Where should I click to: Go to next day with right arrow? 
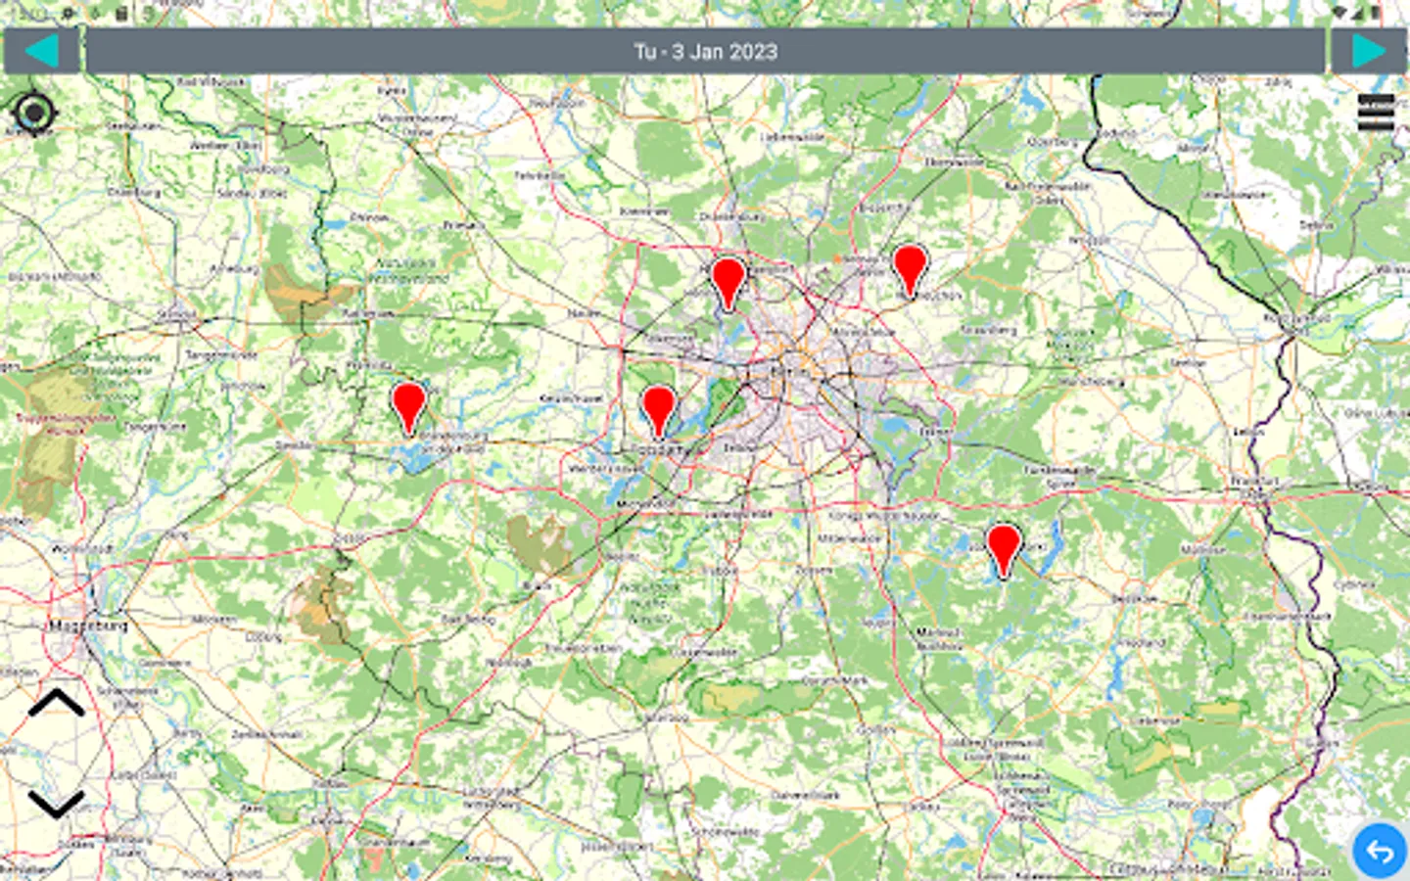click(1368, 51)
